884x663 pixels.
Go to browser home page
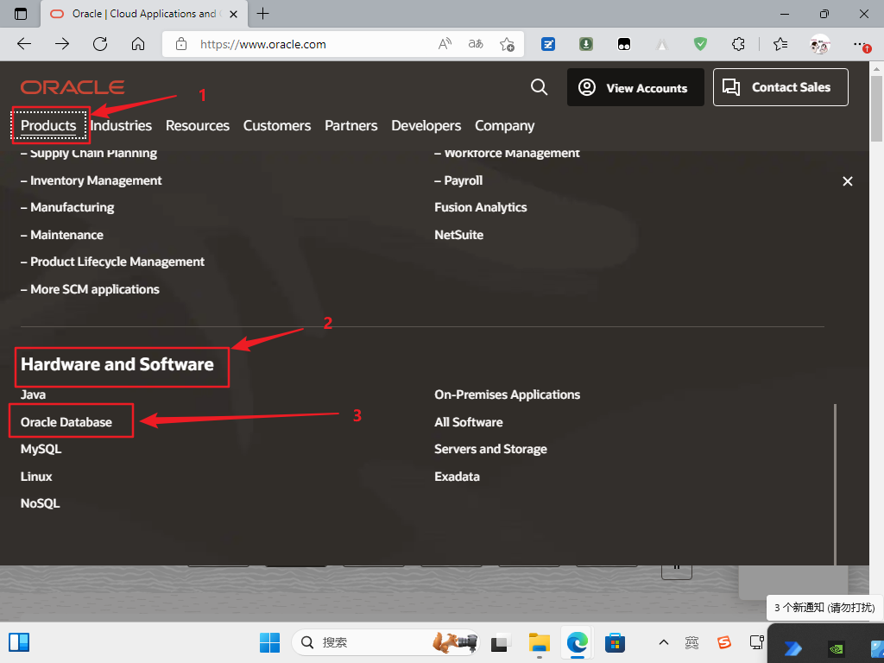(x=138, y=42)
